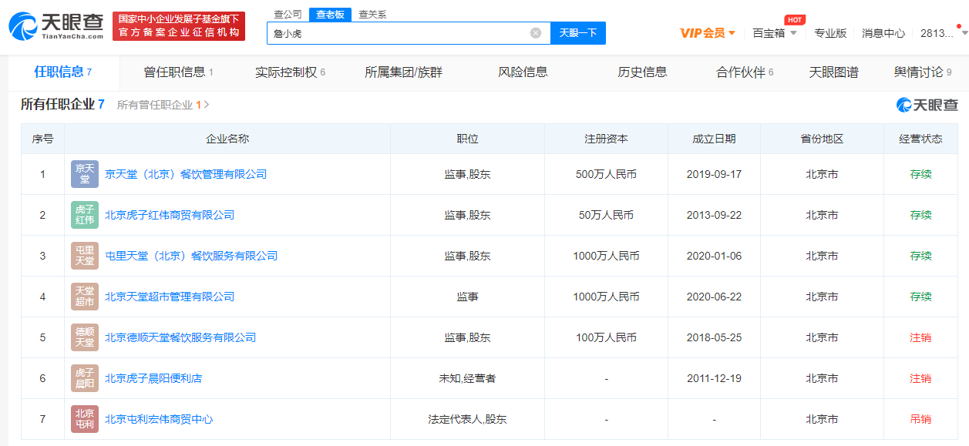
Task: Open the 消息中心 link
Action: 883,33
